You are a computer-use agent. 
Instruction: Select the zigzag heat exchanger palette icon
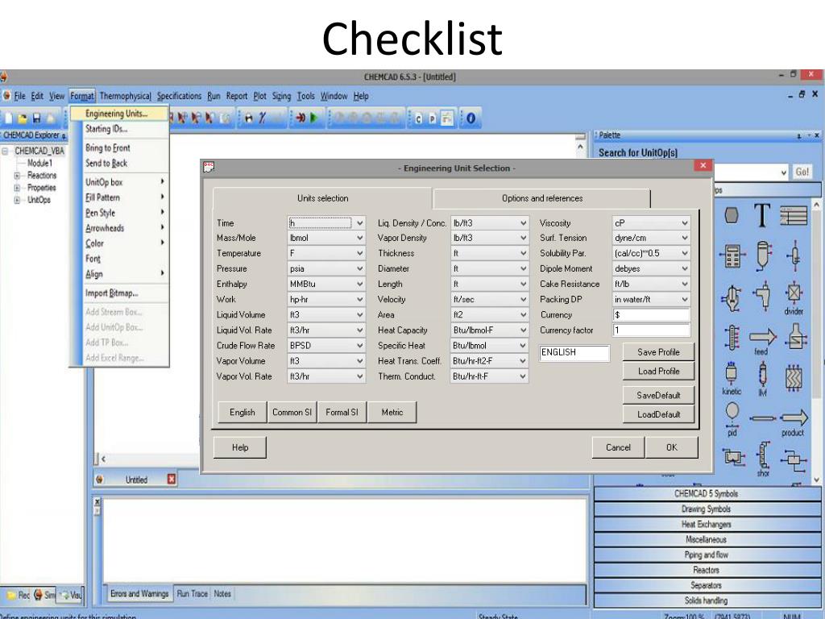pyautogui.click(x=794, y=377)
